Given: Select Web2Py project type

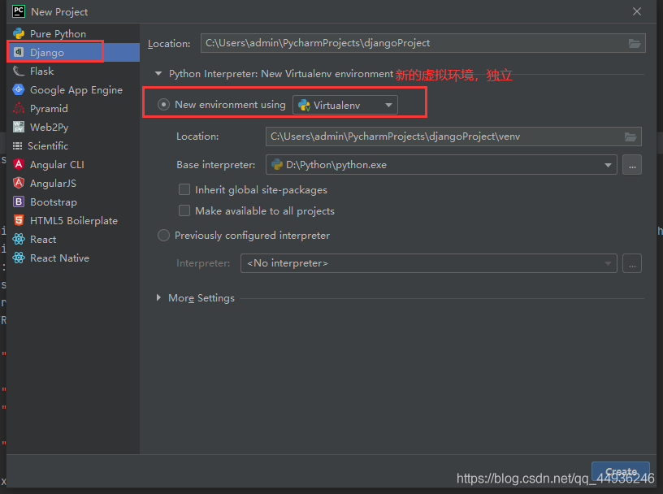Looking at the screenshot, I should [73, 127].
